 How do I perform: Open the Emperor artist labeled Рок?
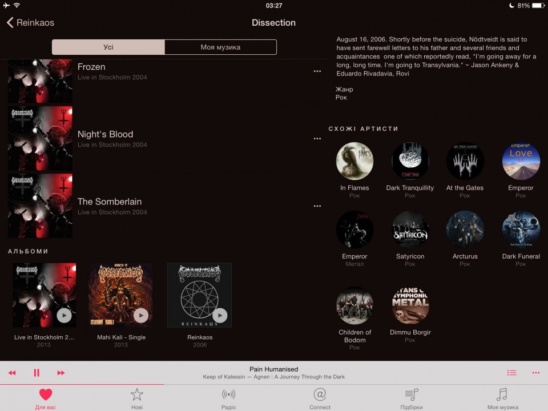[x=521, y=161]
